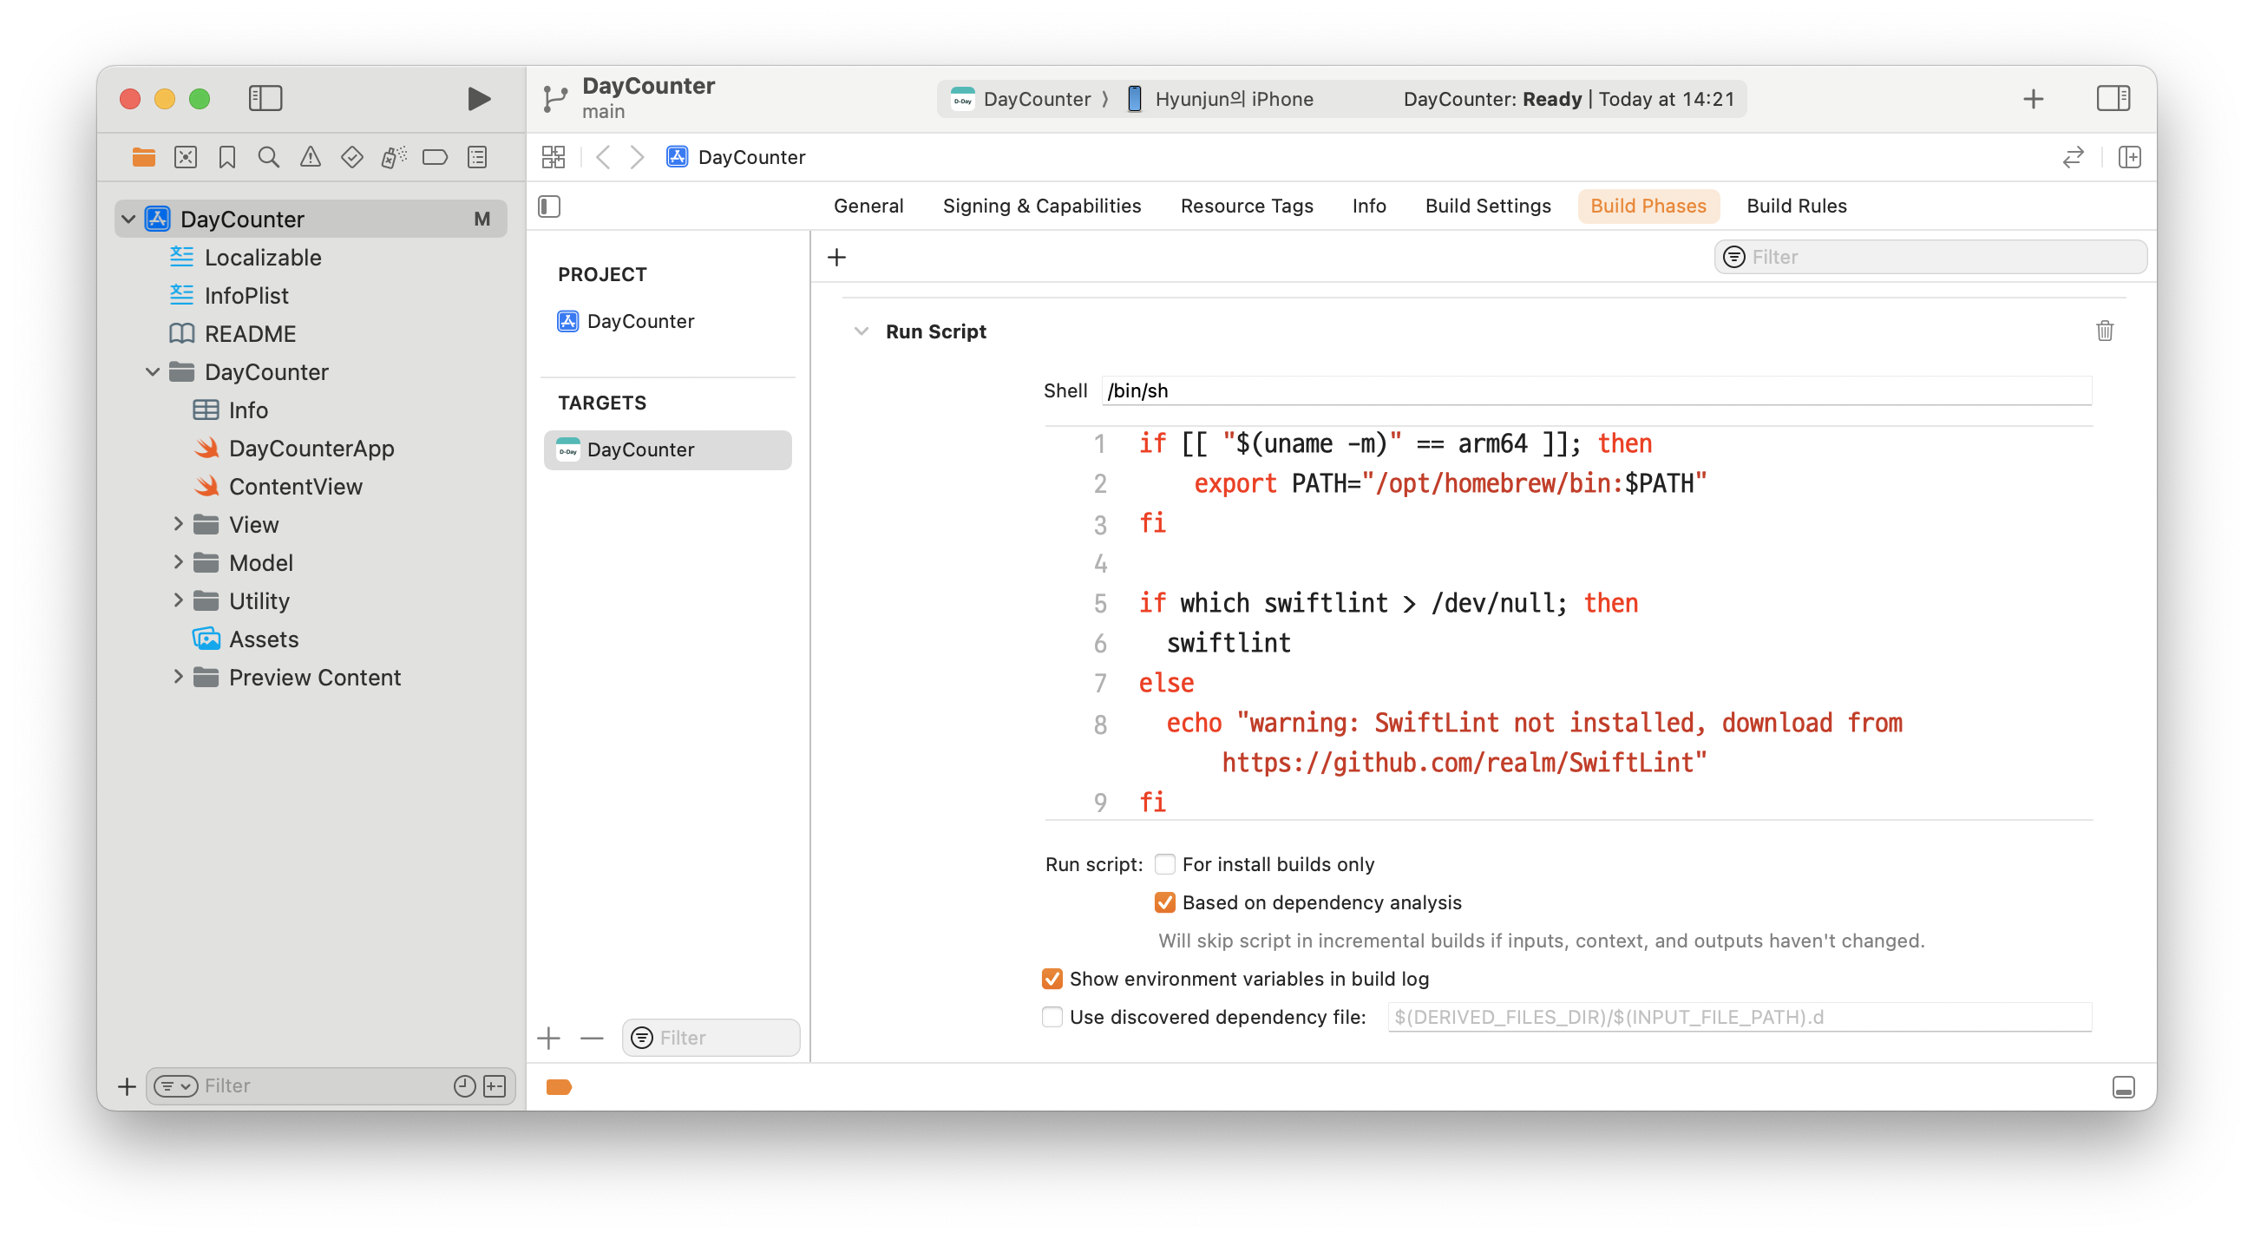
Task: Expand the Utility folder
Action: [x=179, y=600]
